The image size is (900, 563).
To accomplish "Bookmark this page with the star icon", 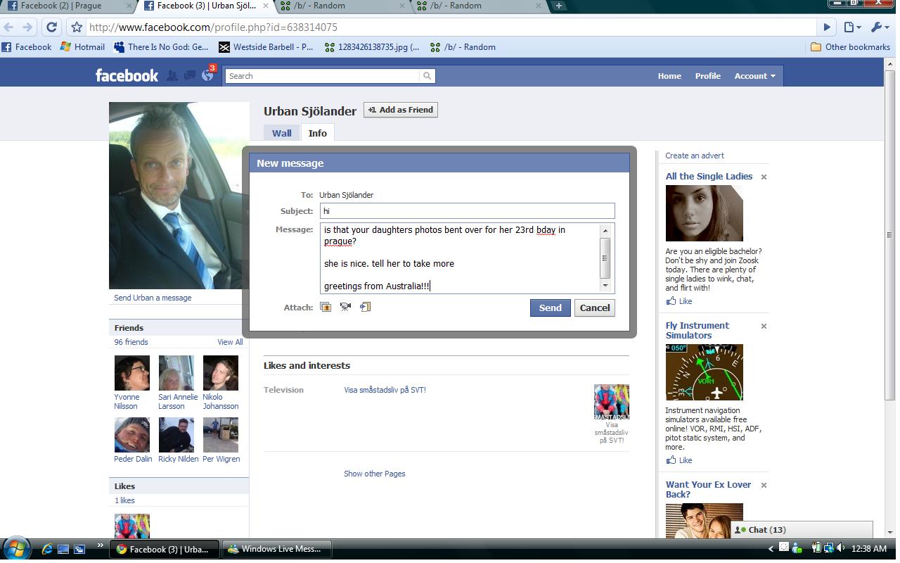I will coord(77,27).
